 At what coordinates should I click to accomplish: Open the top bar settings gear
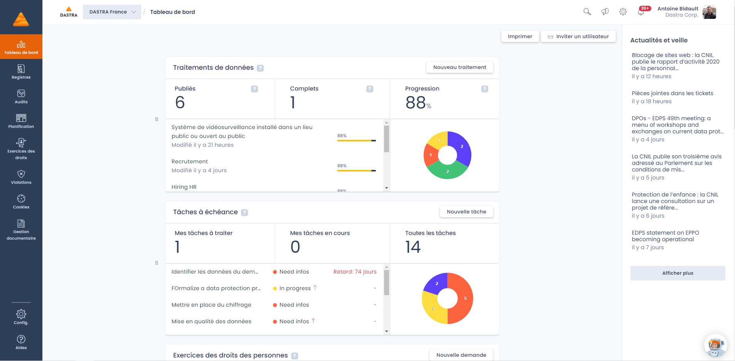click(623, 12)
